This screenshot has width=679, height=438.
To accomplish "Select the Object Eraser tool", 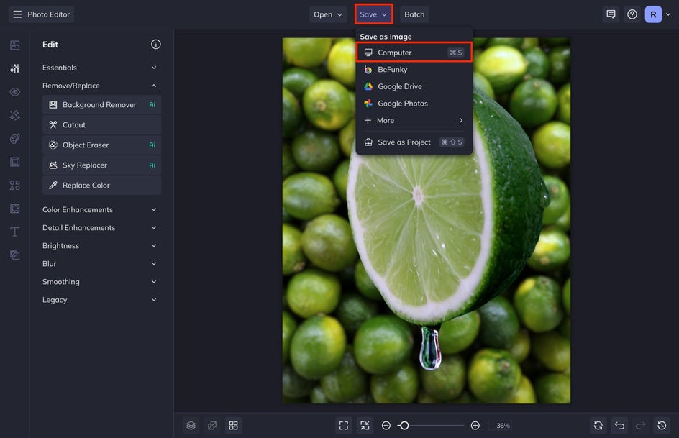I will pyautogui.click(x=101, y=145).
